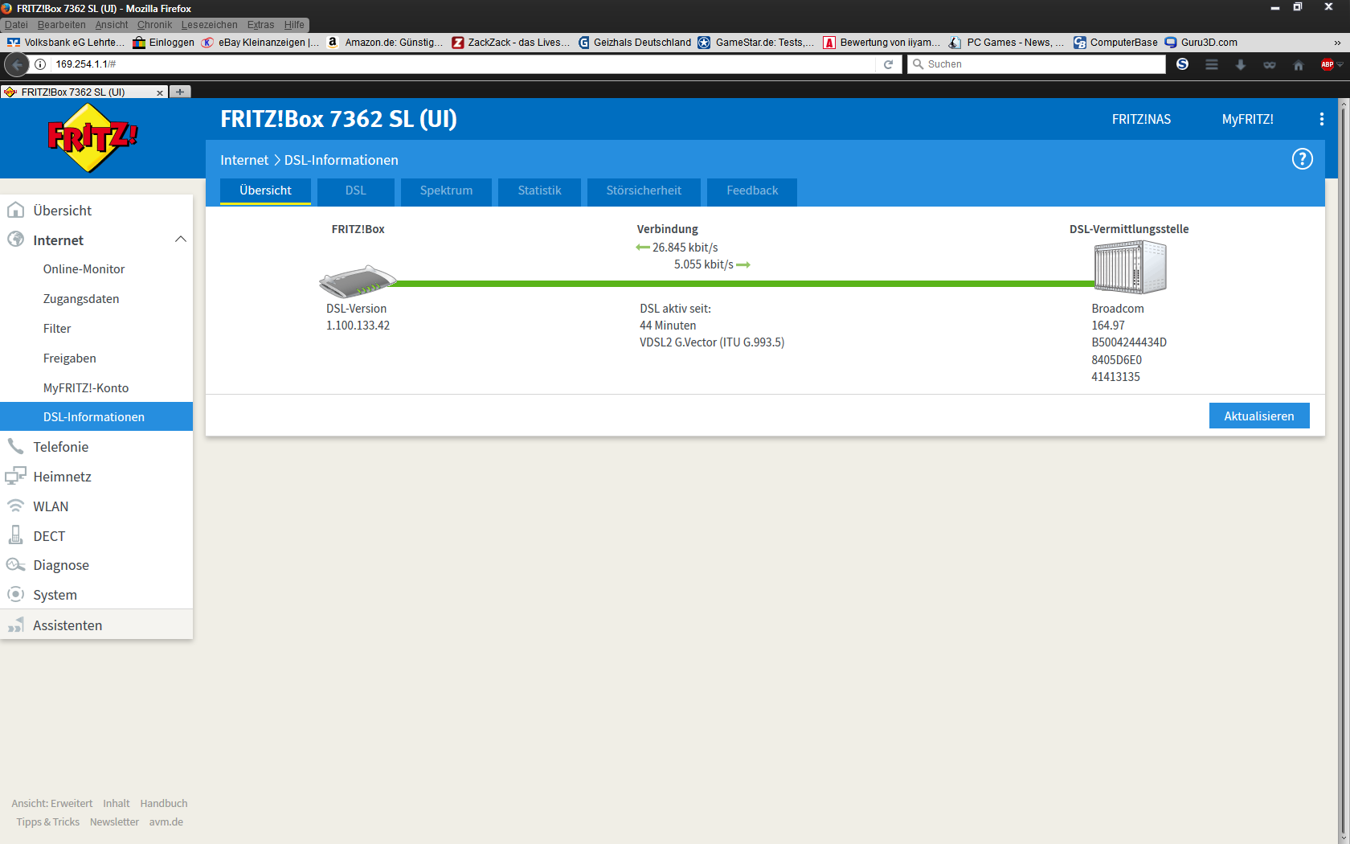The image size is (1350, 844).
Task: Collapse the Internet menu chevron
Action: pyautogui.click(x=181, y=240)
